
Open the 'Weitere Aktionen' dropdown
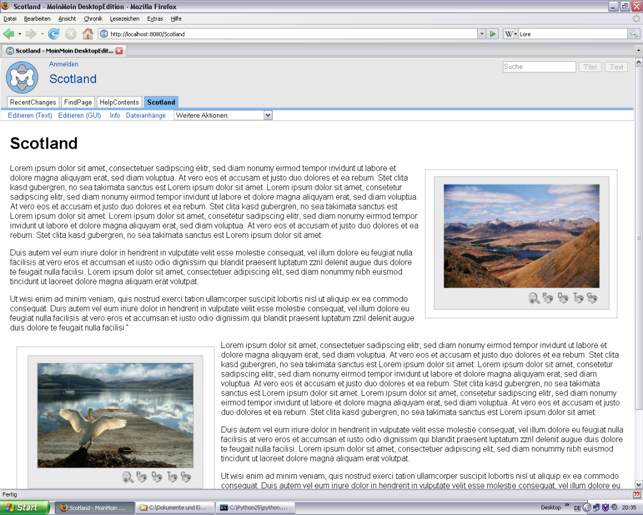[x=223, y=115]
